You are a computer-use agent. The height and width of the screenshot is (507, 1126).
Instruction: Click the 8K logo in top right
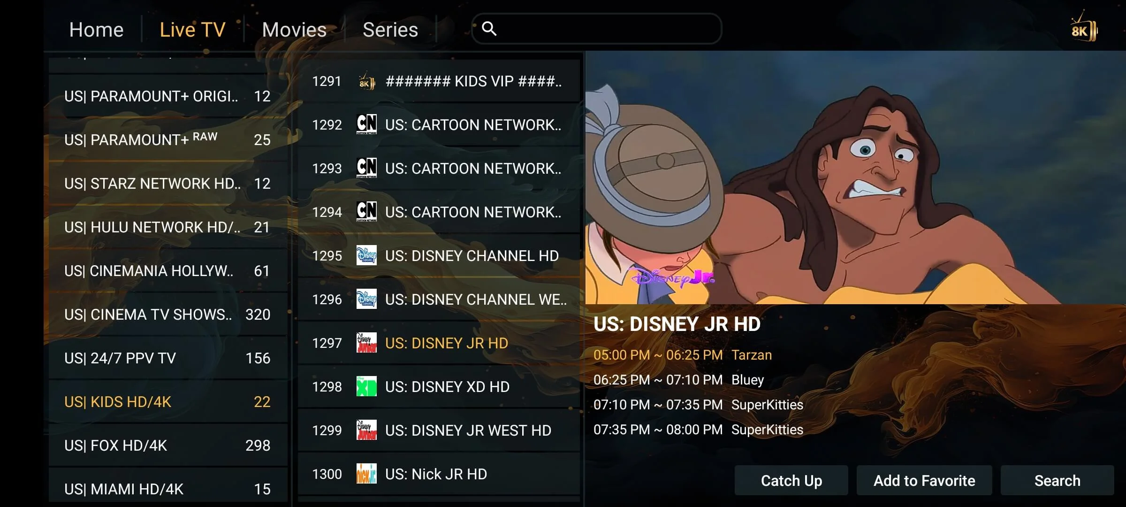tap(1084, 30)
